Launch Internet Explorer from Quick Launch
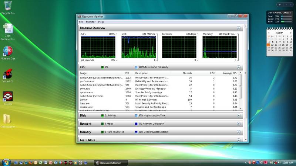This screenshot has width=296, height=166. coord(26,163)
